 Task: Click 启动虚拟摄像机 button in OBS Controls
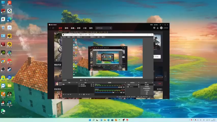coord(147,88)
